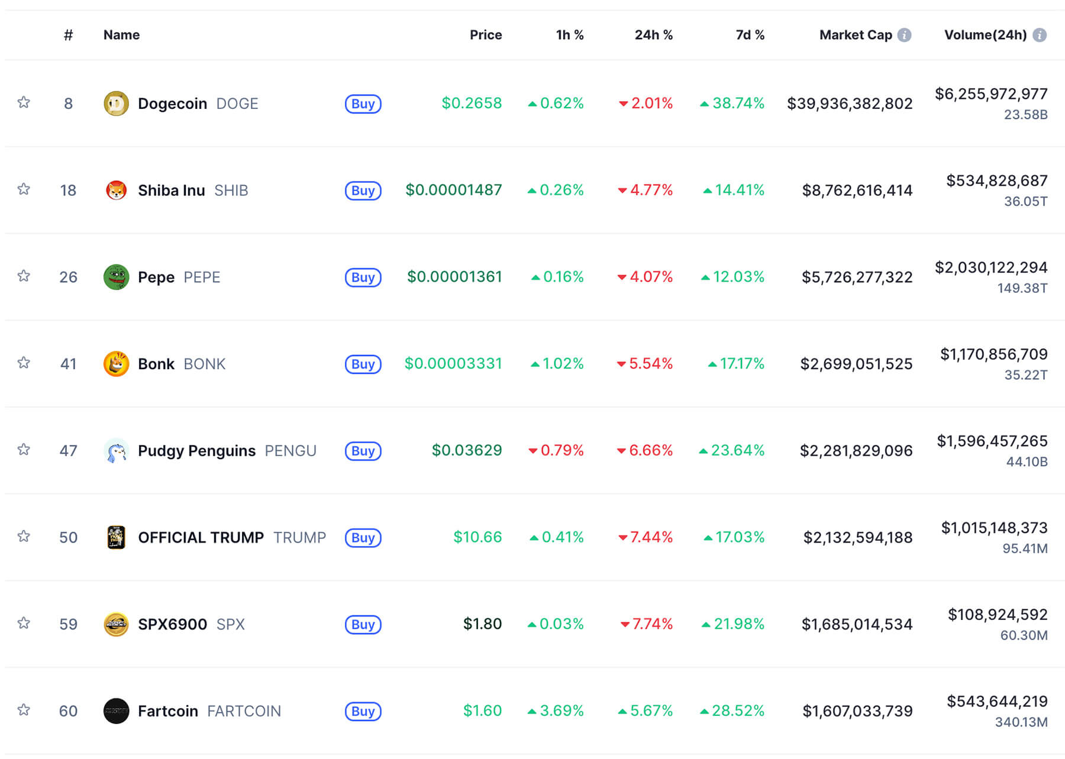Click the Bonk coin logo
The height and width of the screenshot is (759, 1065).
click(x=117, y=363)
